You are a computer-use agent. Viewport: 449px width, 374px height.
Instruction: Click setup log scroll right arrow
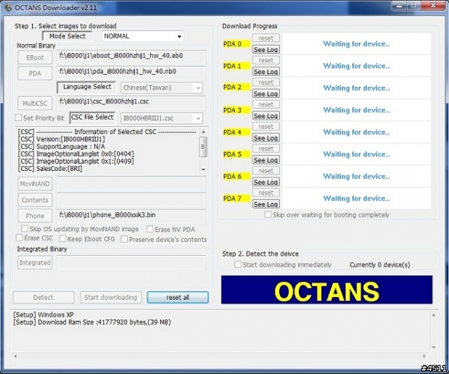pyautogui.click(x=424, y=356)
